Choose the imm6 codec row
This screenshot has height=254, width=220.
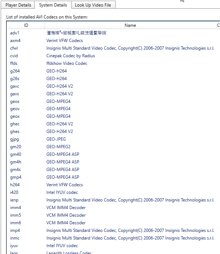(x=114, y=223)
